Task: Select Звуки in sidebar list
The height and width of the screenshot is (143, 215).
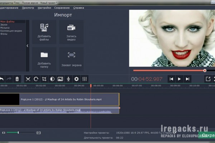Action: [x=4, y=25]
